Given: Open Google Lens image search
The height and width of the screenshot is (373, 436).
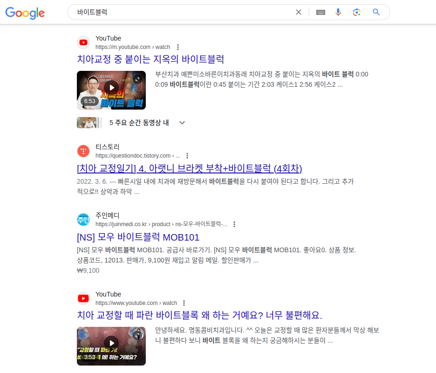Looking at the screenshot, I should 357,12.
